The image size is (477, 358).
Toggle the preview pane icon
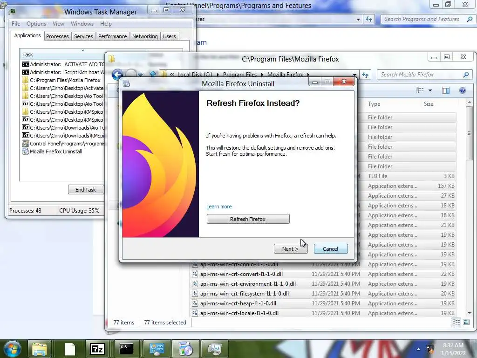tap(446, 90)
